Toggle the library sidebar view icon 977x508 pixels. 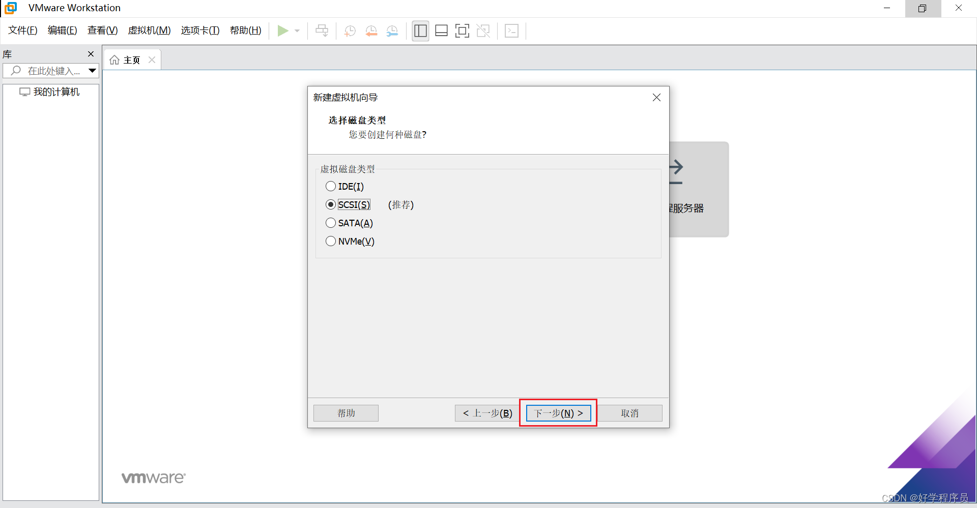pos(420,31)
